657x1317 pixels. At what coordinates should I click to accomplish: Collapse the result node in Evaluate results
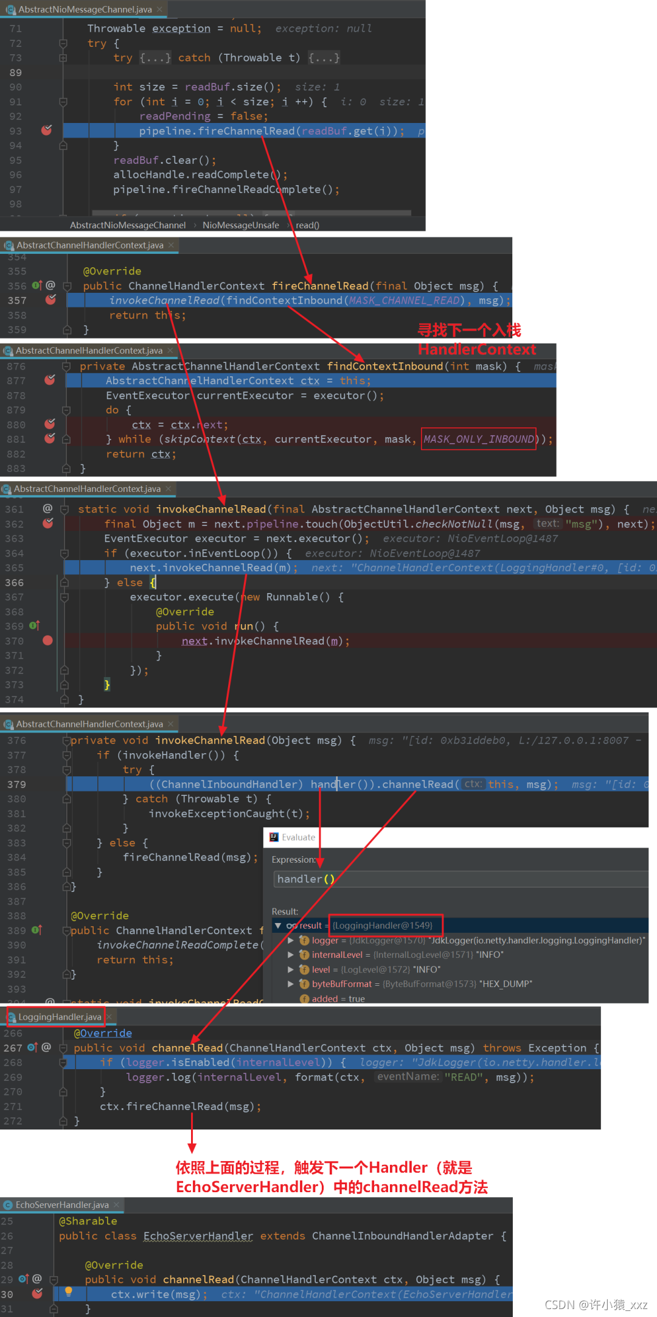click(277, 925)
